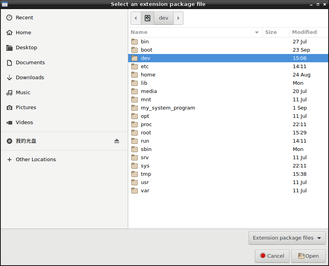Screen dimensions: 329x266
Task: Click the path bar back arrow
Action: pos(136,18)
